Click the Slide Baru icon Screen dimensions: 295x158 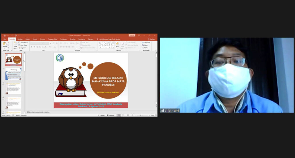[16, 45]
